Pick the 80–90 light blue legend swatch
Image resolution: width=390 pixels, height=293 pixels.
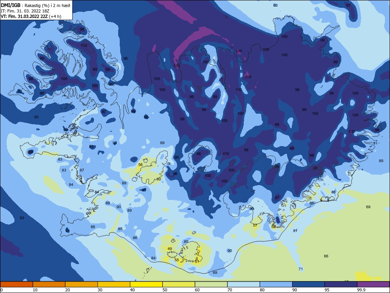[276, 284]
